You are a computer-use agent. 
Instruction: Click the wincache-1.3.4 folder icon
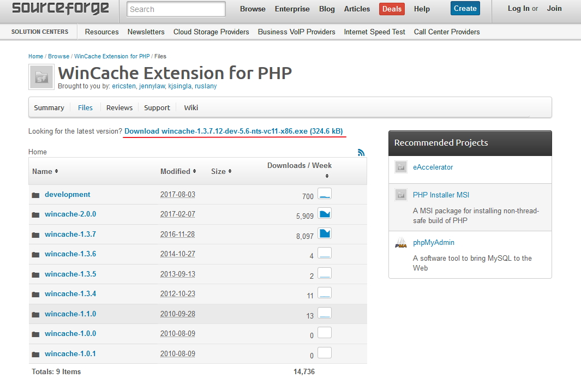[x=35, y=295]
